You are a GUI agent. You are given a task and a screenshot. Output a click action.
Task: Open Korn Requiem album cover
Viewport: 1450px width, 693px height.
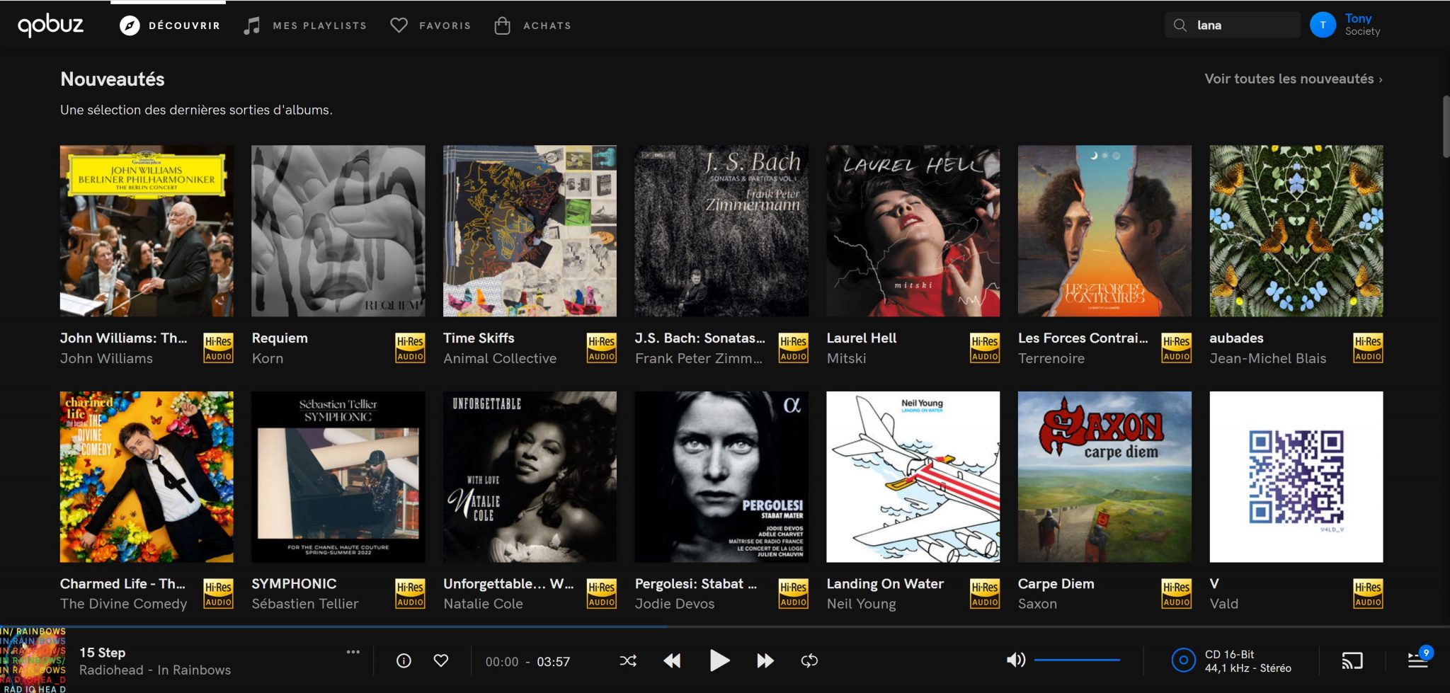(x=338, y=231)
